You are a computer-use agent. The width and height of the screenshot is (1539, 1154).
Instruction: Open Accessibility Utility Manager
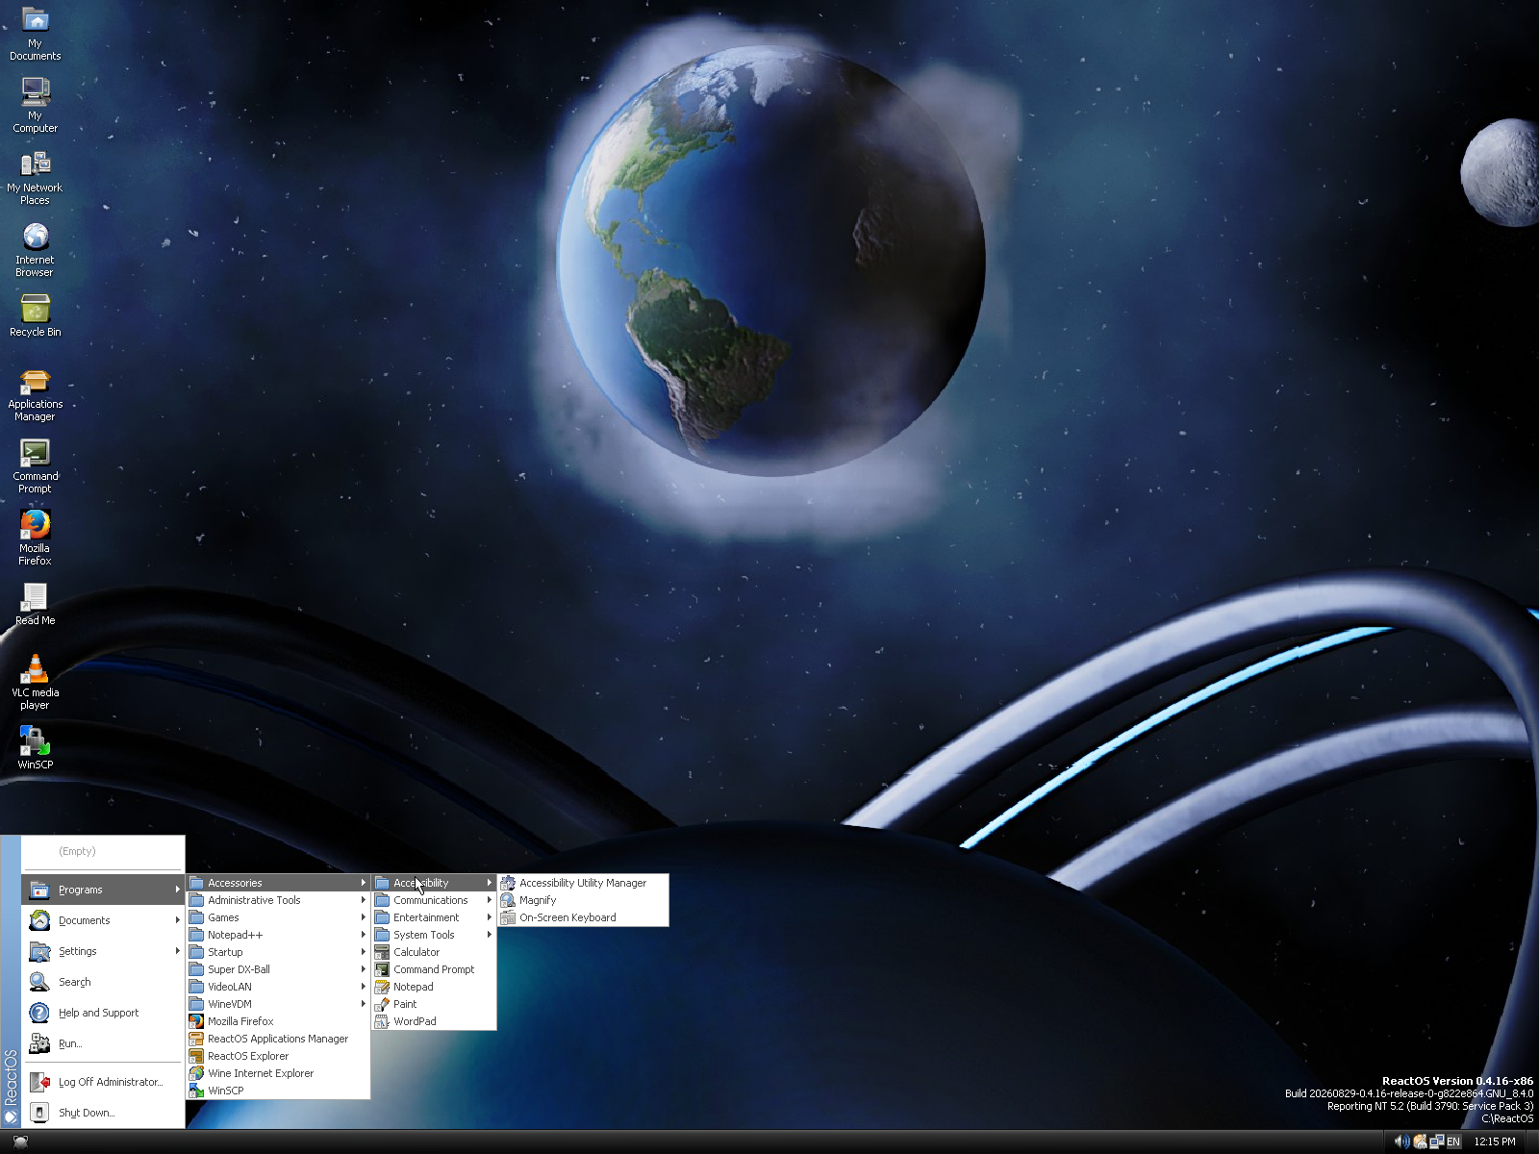(x=583, y=883)
